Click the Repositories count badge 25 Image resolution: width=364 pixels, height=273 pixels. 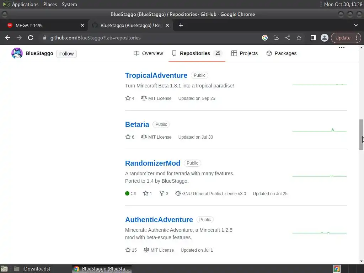click(218, 53)
